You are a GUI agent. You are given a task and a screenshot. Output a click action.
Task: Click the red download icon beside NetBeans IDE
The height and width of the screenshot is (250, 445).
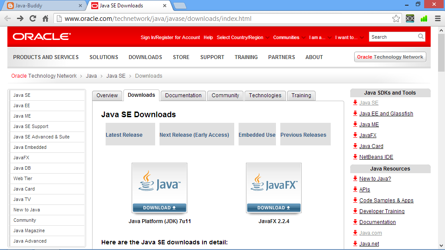click(355, 157)
